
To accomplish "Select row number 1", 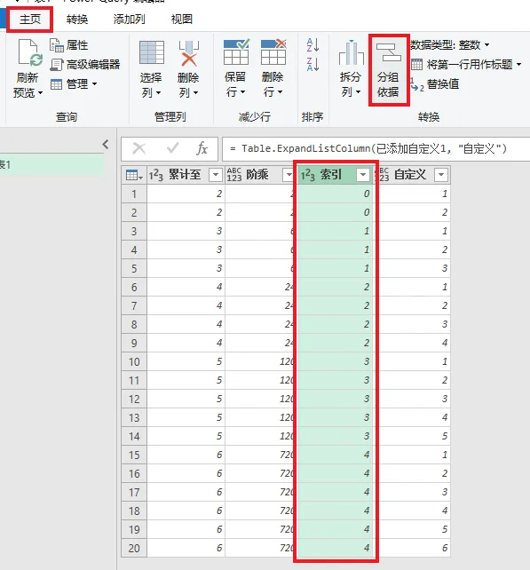I will (134, 194).
